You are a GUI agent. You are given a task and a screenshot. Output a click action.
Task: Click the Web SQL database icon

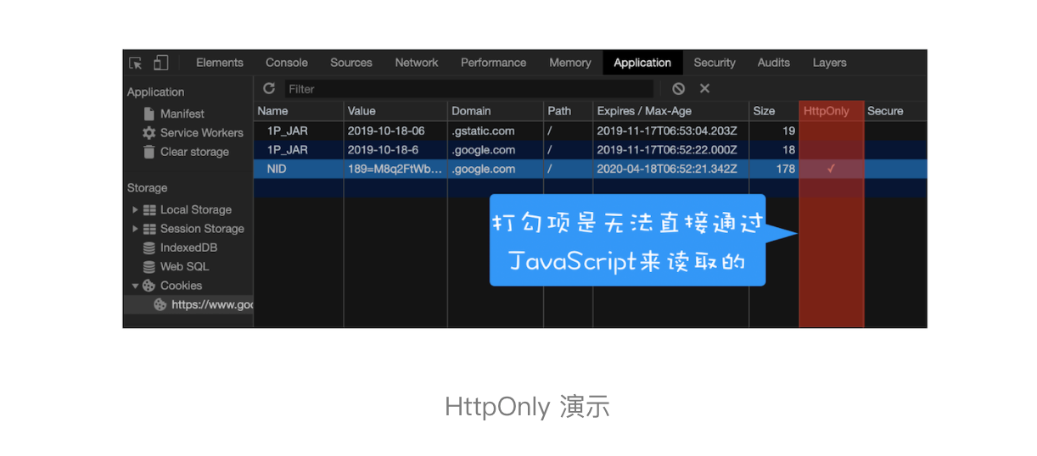pos(149,266)
